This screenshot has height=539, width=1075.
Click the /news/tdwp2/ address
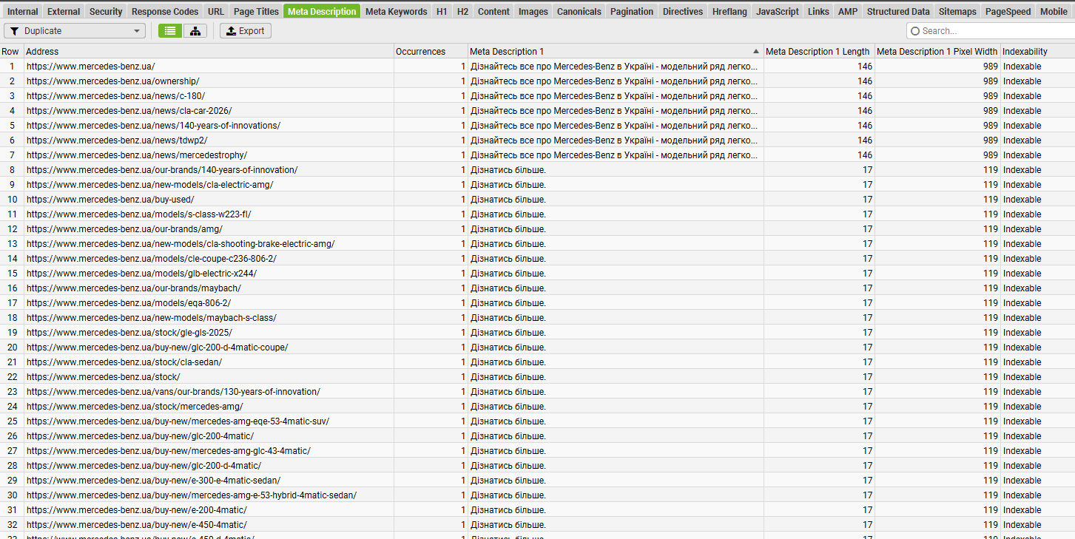(x=117, y=140)
